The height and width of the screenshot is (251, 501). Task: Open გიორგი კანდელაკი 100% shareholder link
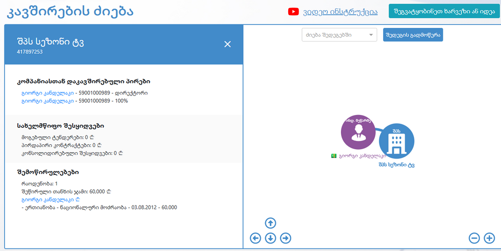(x=47, y=101)
